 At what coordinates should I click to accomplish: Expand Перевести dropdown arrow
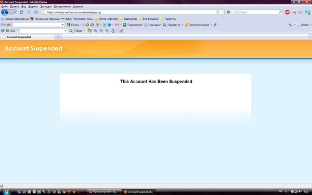point(183,25)
